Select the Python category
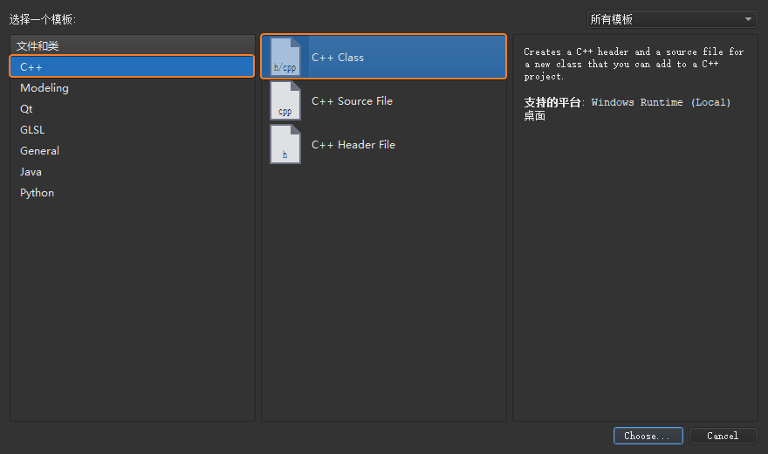This screenshot has height=454, width=768. [x=132, y=193]
